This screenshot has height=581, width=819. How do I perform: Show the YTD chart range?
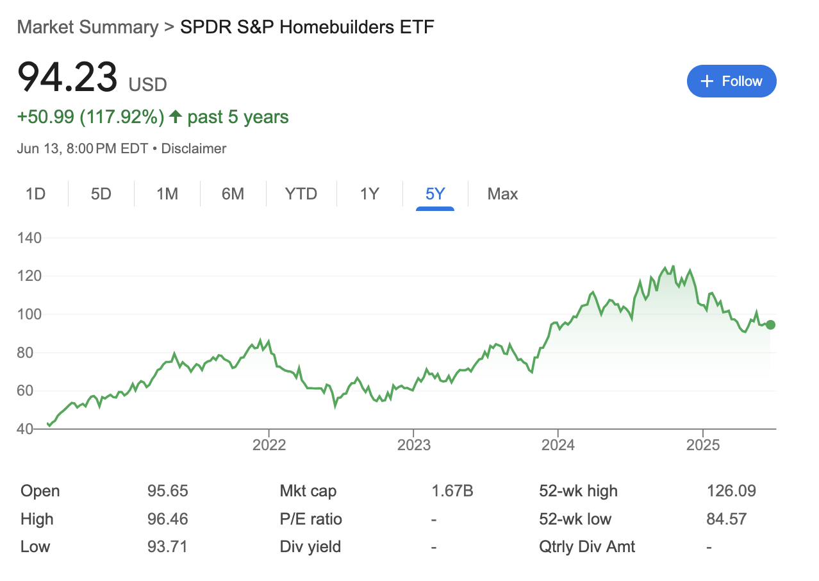tap(301, 194)
